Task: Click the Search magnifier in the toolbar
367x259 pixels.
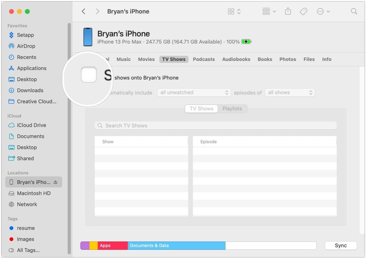Action: click(354, 11)
